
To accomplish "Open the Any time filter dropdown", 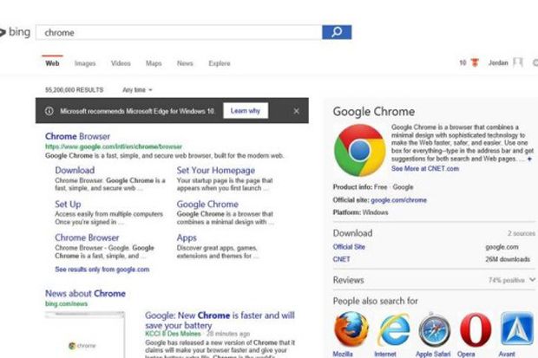I will click(x=137, y=90).
